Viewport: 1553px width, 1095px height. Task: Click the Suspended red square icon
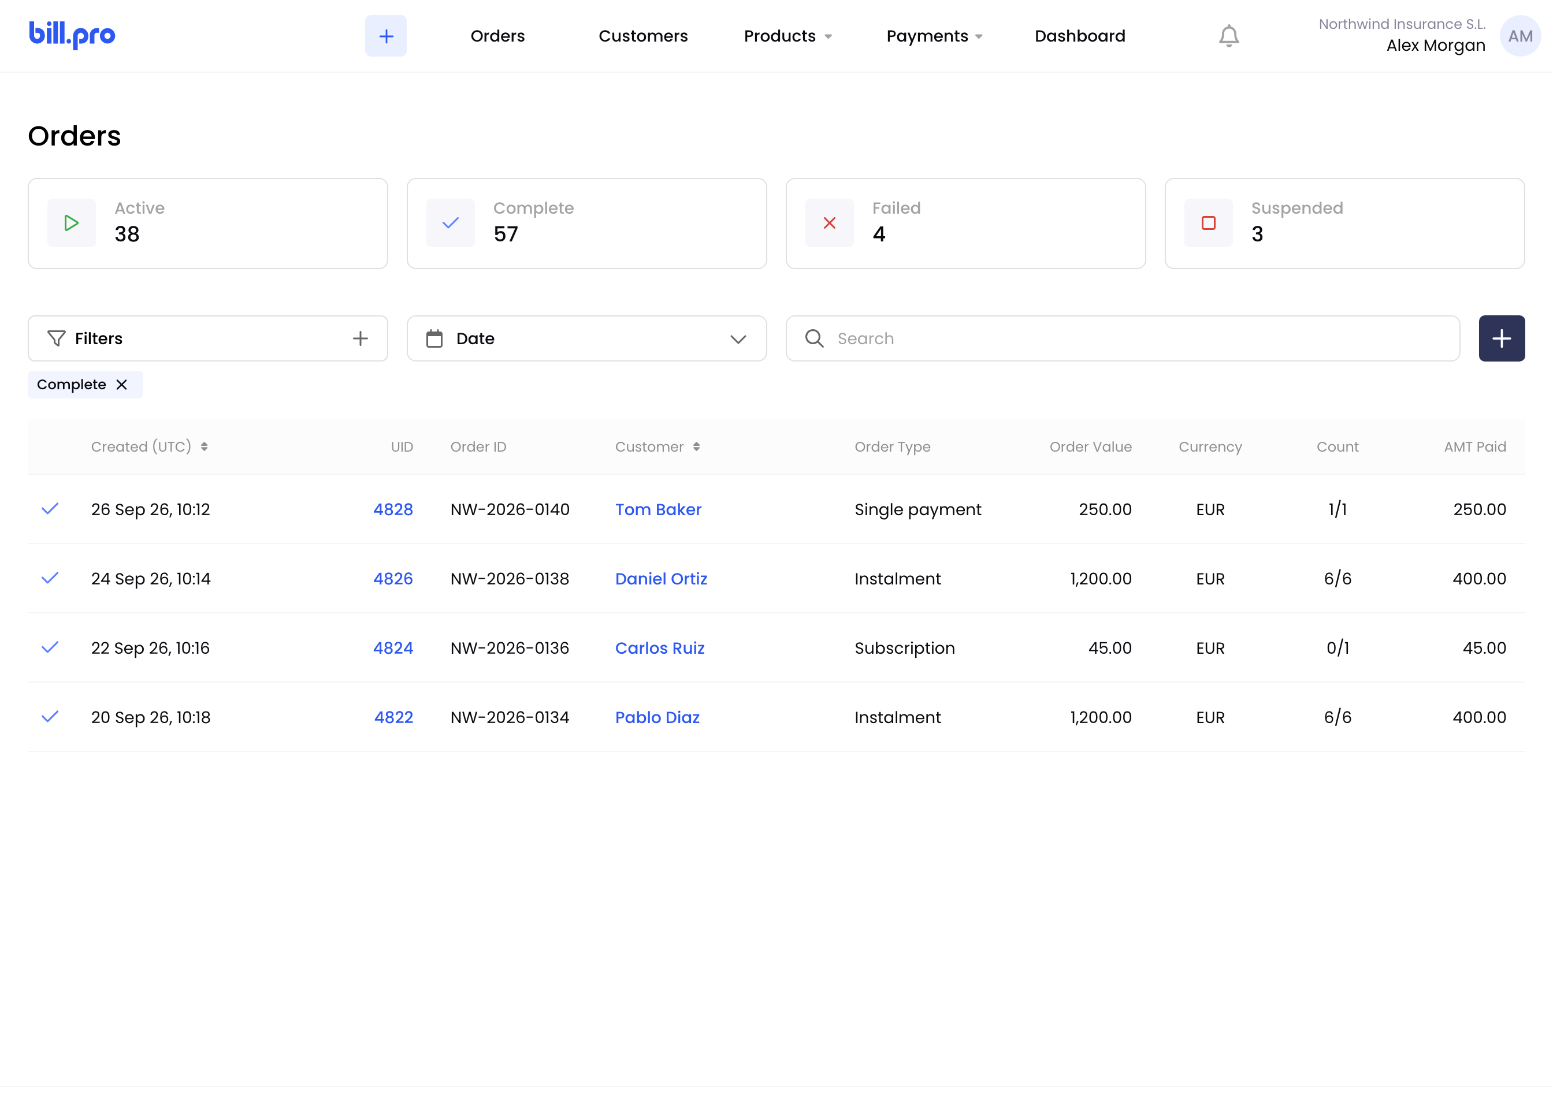pos(1208,223)
